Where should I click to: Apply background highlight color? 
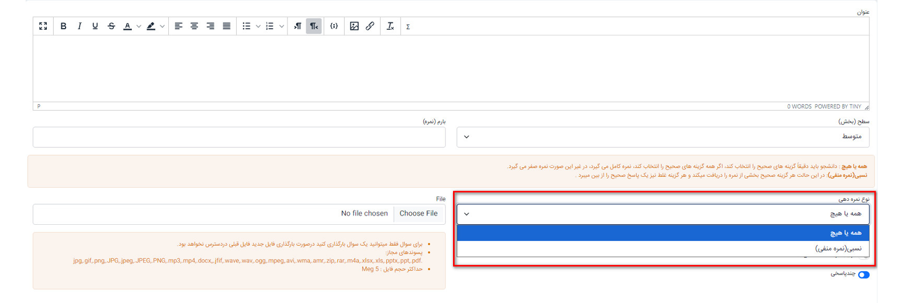click(151, 26)
